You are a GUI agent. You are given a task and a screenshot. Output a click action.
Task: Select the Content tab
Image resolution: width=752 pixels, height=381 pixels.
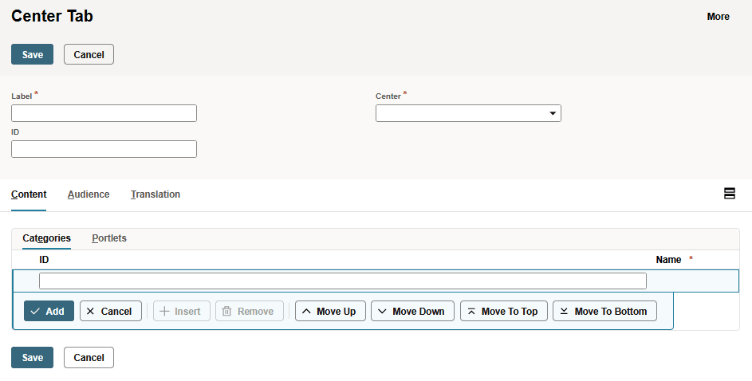29,194
